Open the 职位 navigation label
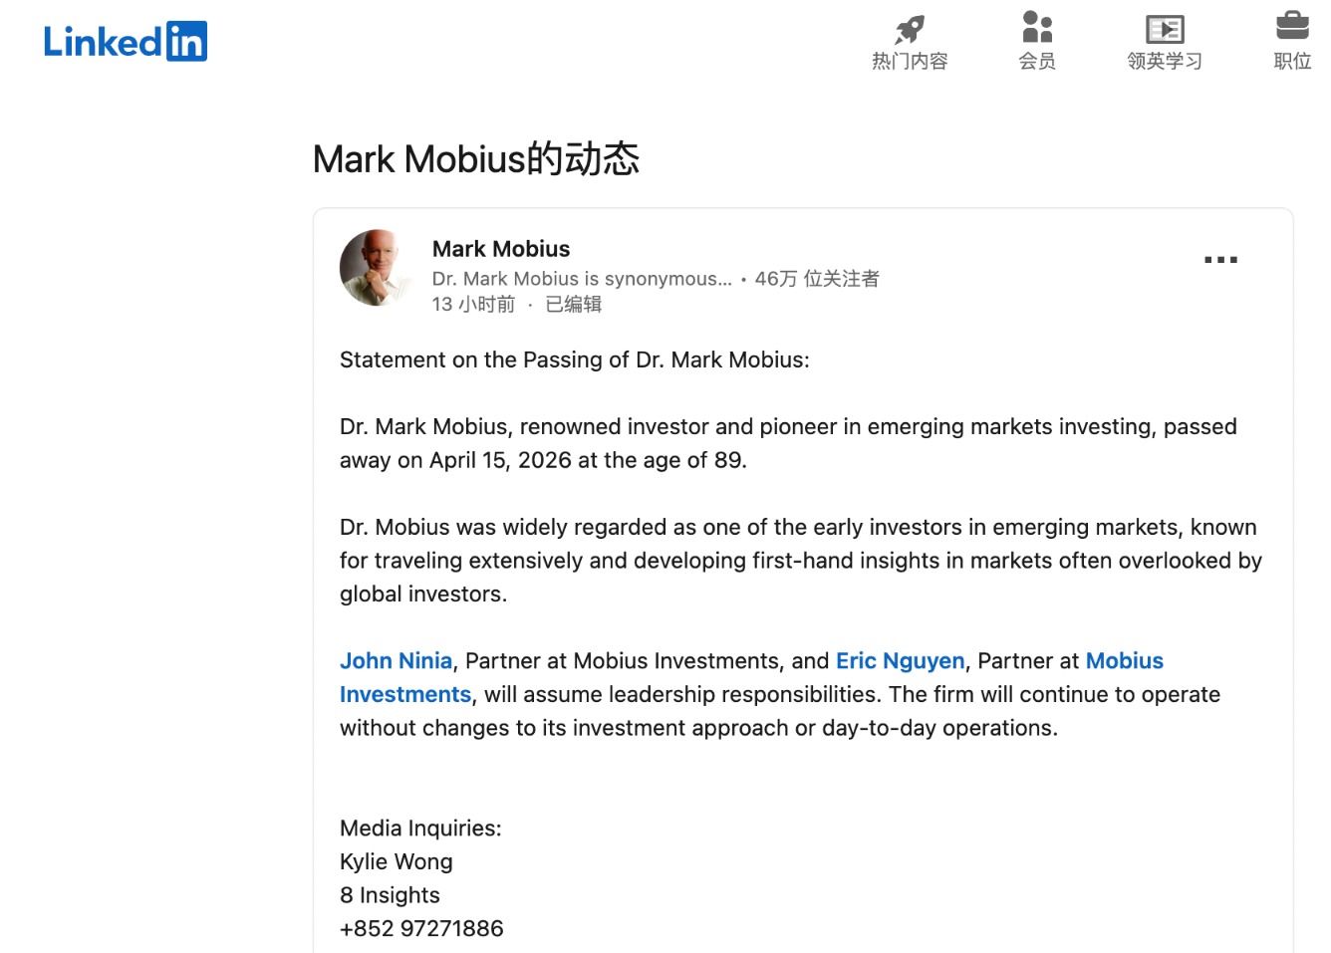Screen dimensions: 1331x953 (1292, 62)
